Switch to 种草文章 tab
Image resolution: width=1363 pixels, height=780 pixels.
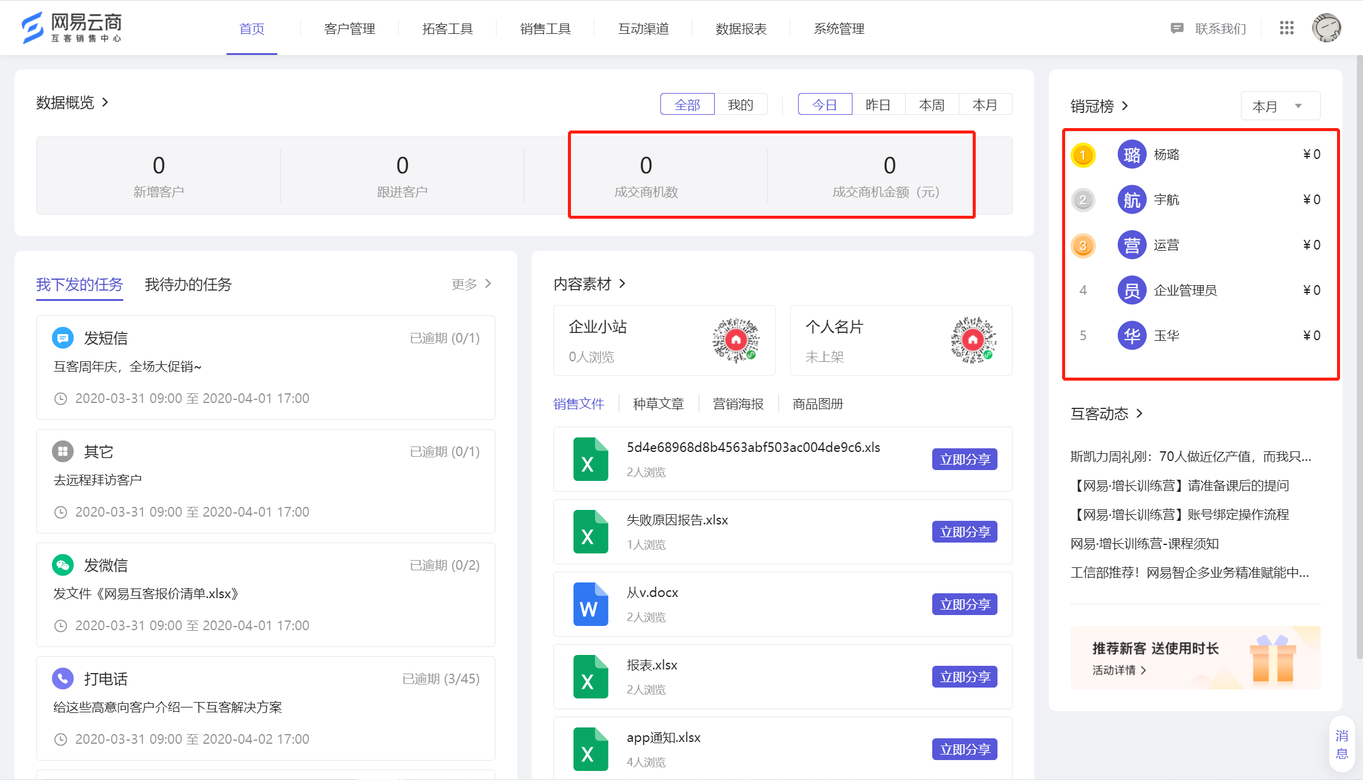tap(659, 404)
